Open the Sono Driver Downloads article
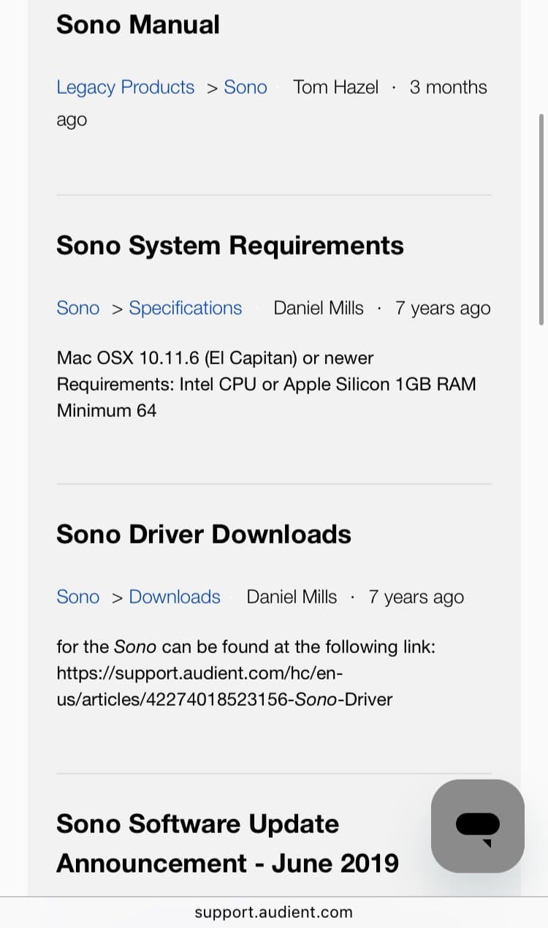Image resolution: width=548 pixels, height=928 pixels. pyautogui.click(x=203, y=534)
